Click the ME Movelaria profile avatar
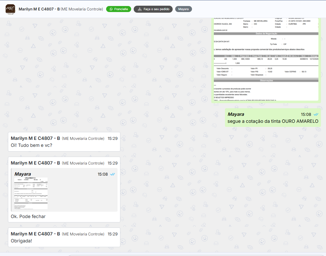The height and width of the screenshot is (256, 326). [x=10, y=9]
